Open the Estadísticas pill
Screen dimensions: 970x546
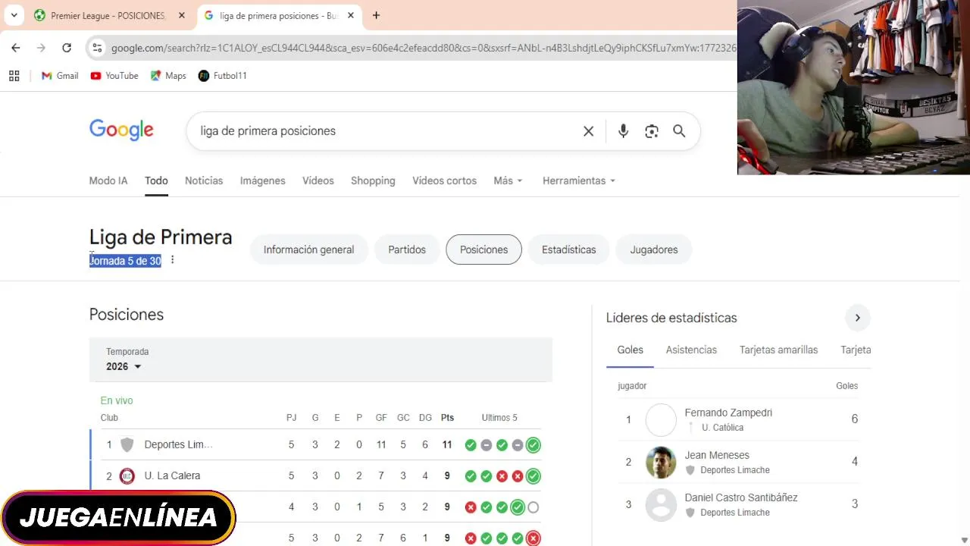569,249
